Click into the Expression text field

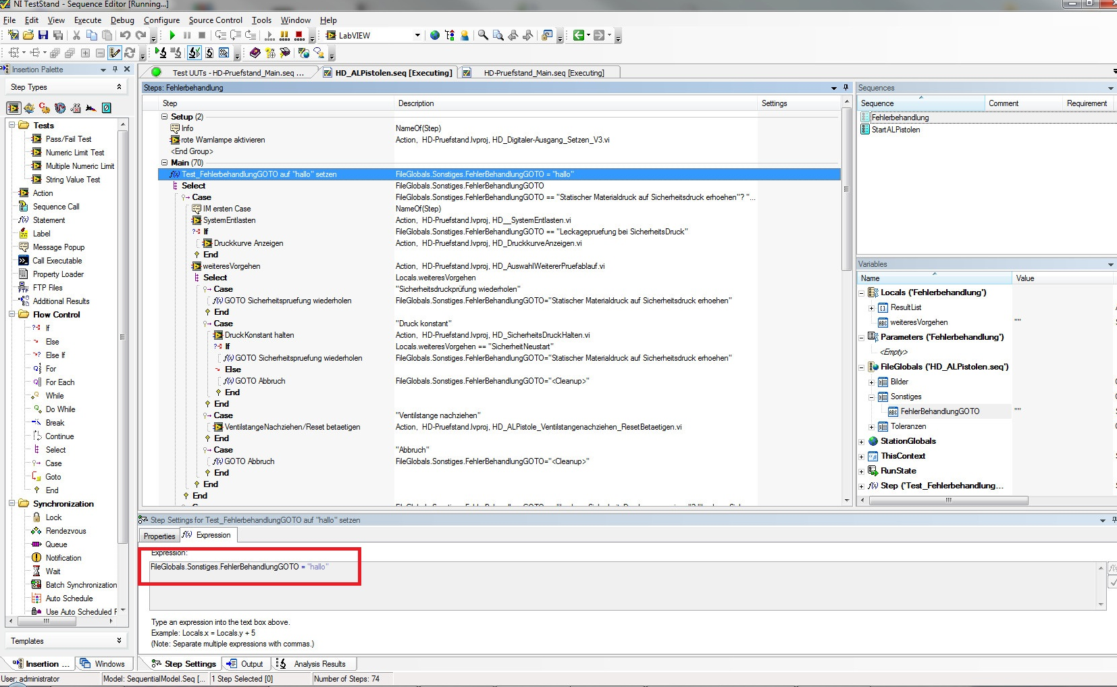608,584
